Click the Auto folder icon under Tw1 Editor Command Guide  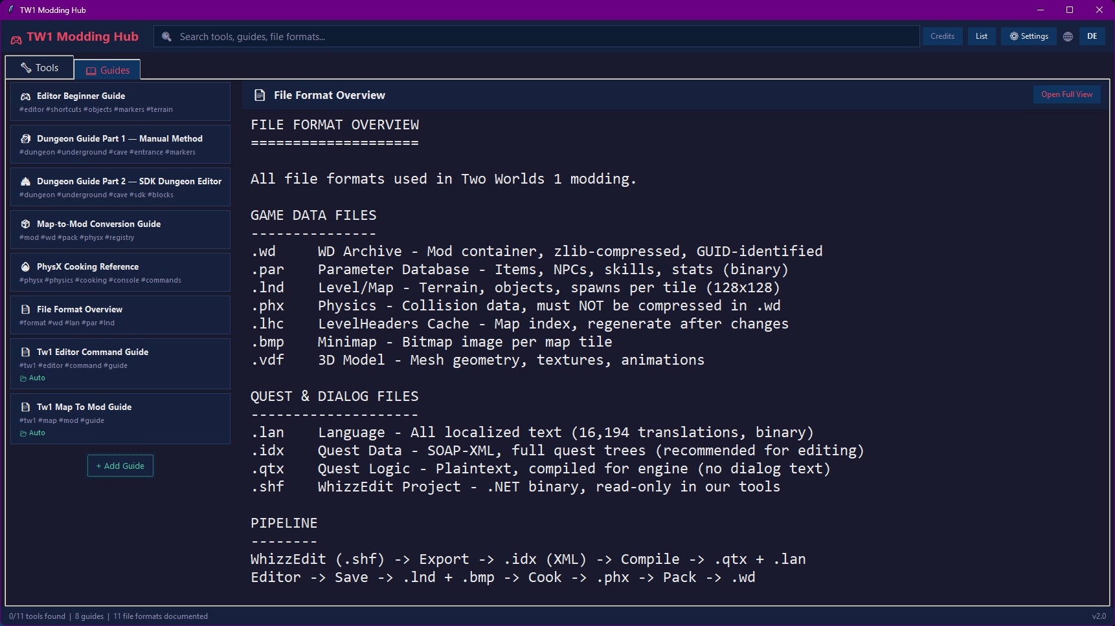click(x=23, y=378)
